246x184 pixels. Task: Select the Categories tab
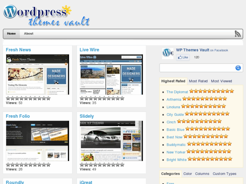171,174
